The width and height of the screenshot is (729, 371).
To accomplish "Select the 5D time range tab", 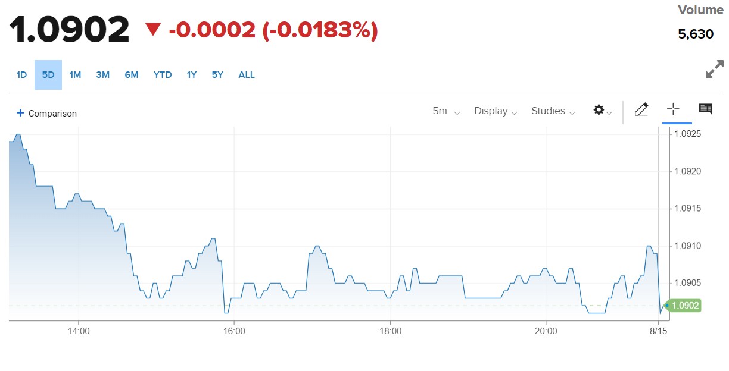I will click(48, 75).
